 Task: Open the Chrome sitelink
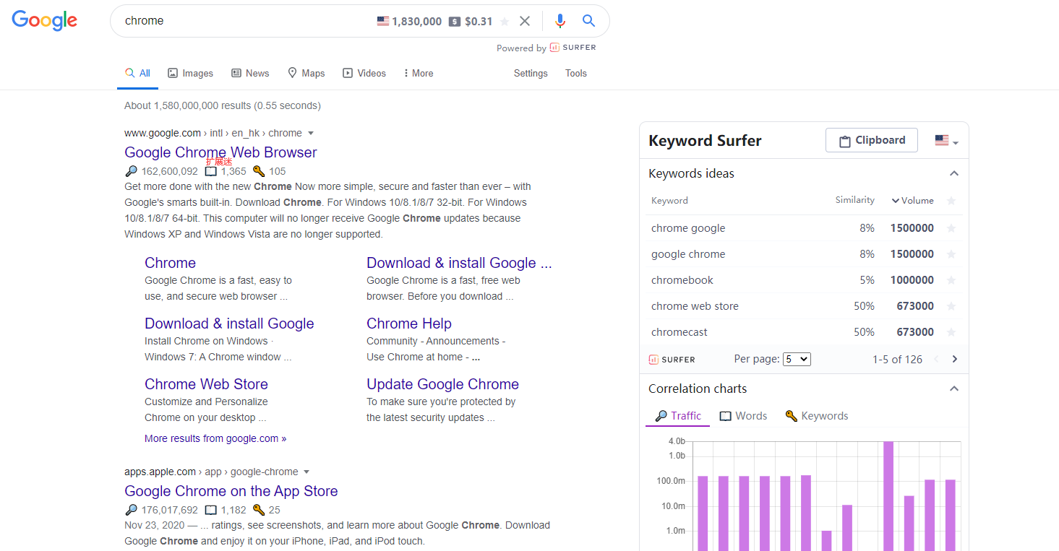170,263
